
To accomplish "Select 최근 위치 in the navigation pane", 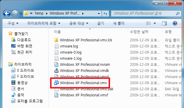I will tap(25, 52).
